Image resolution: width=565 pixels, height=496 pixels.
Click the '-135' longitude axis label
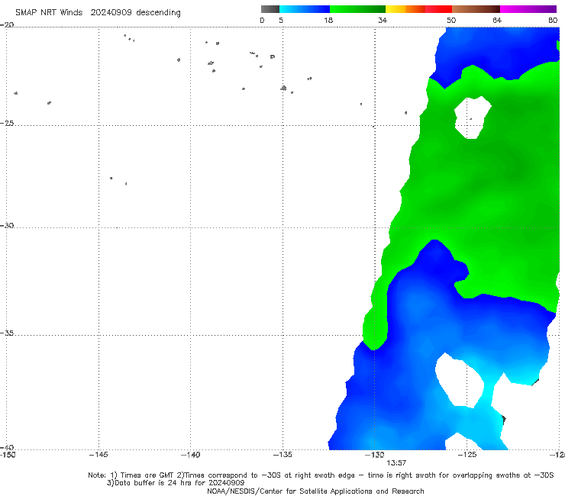pos(282,455)
